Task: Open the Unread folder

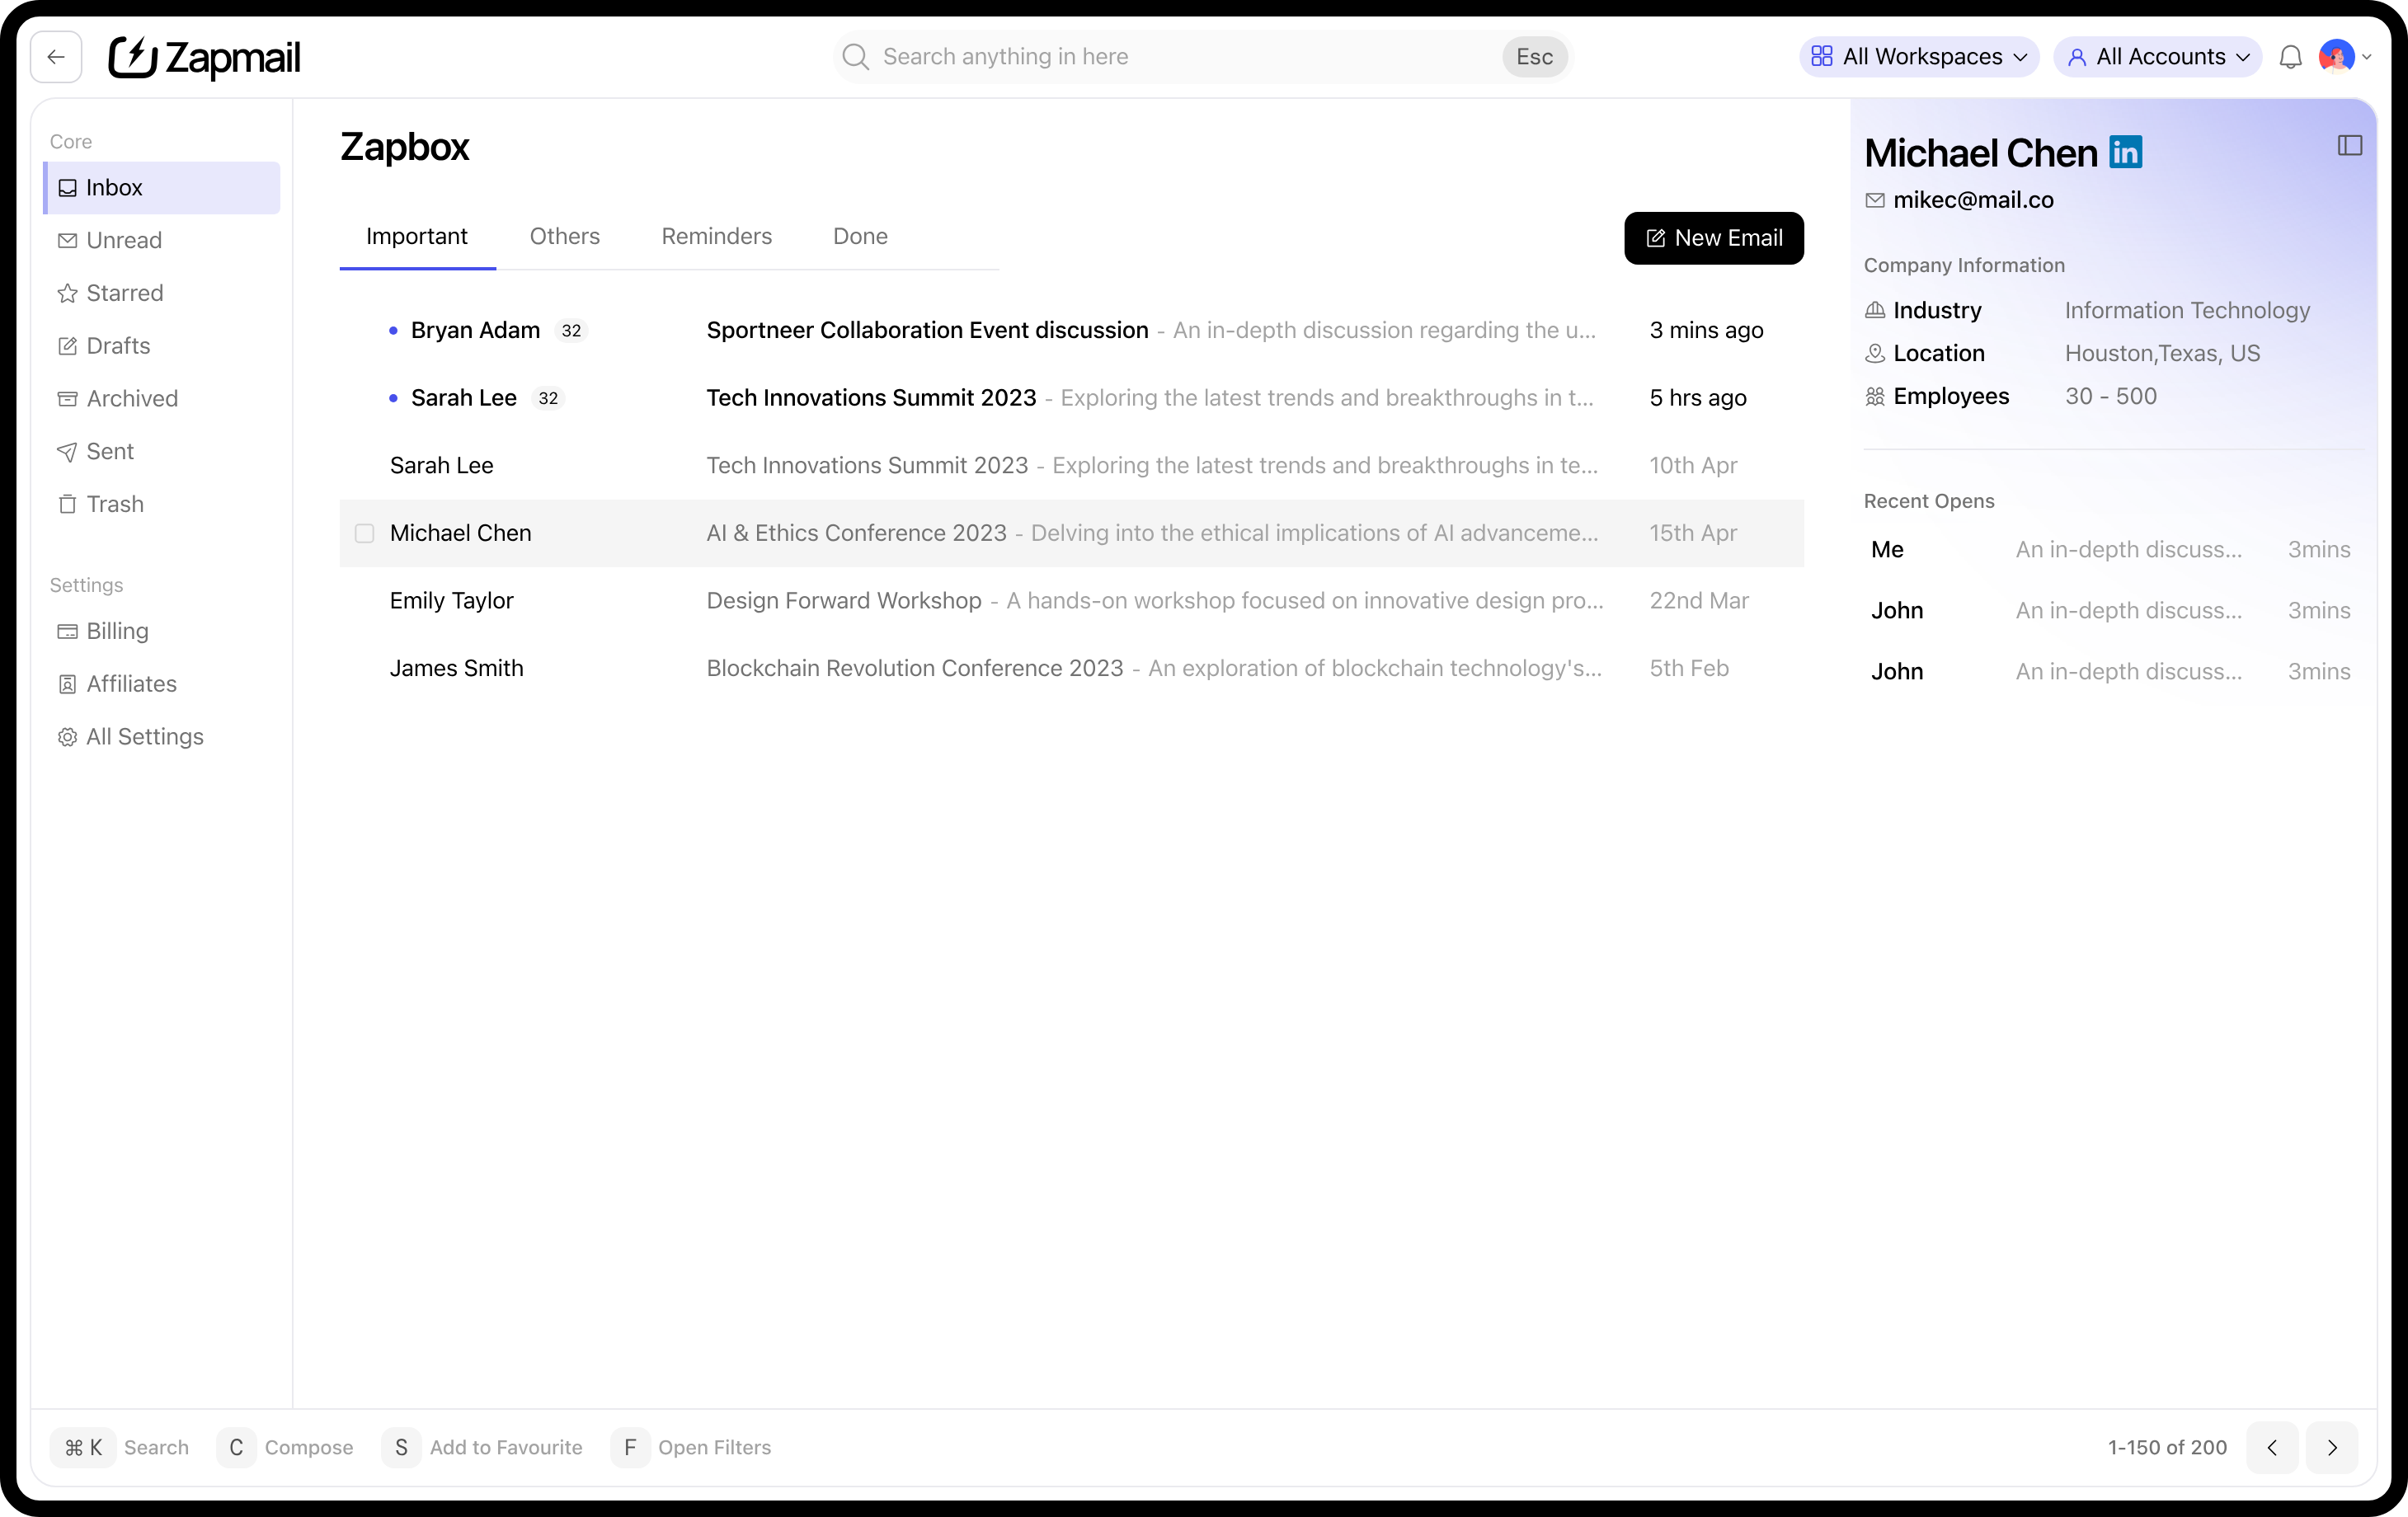Action: [162, 241]
